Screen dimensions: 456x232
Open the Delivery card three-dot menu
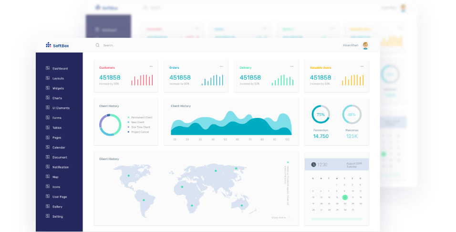coord(292,67)
